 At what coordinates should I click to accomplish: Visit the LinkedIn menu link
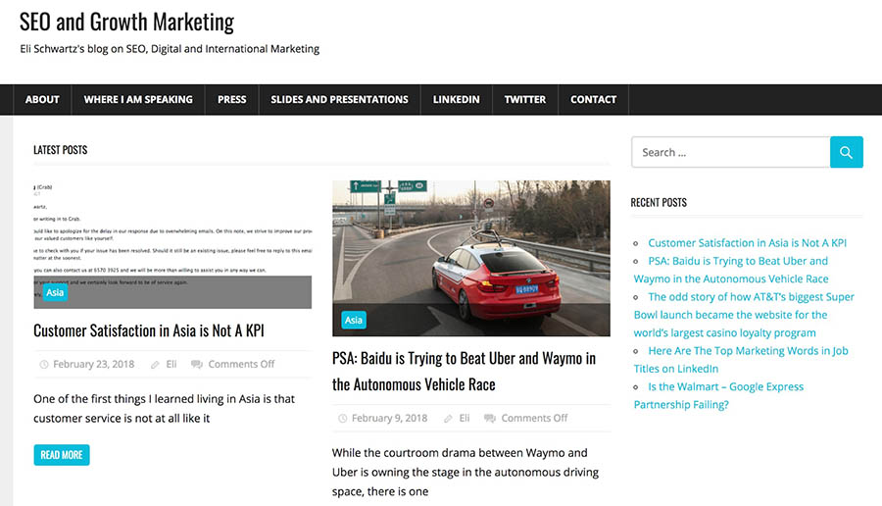[456, 99]
